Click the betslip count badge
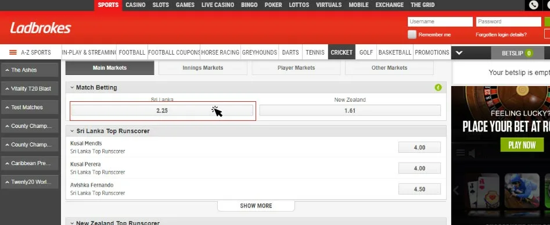 coord(529,53)
